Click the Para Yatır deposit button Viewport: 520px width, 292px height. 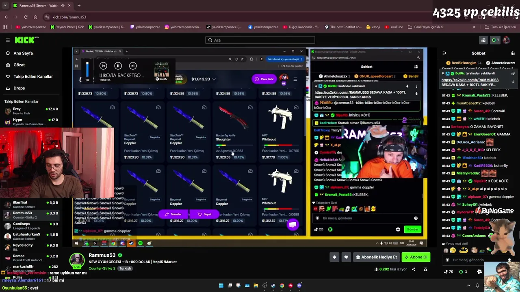pos(264,79)
